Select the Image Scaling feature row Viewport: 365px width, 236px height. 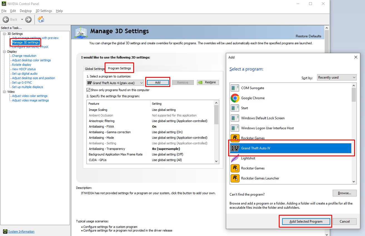tap(151, 110)
